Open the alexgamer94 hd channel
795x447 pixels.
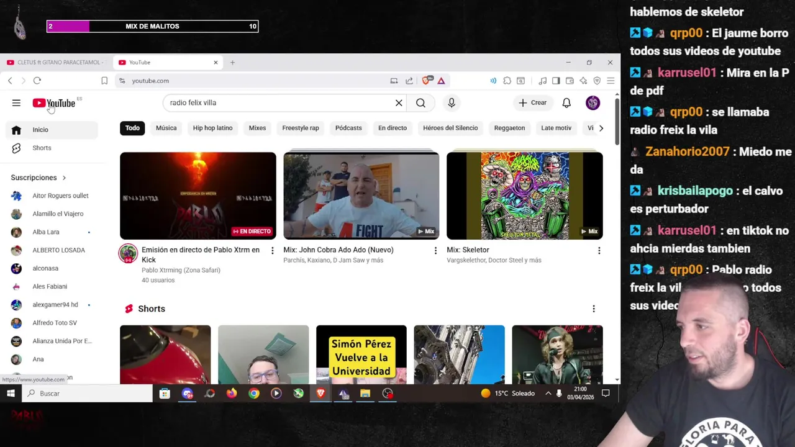coord(52,305)
